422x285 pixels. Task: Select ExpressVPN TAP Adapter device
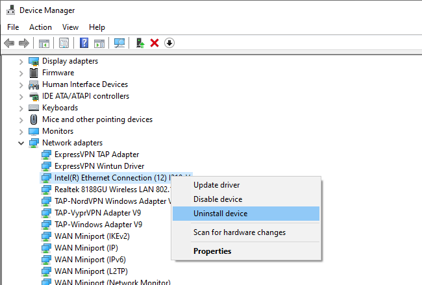96,155
